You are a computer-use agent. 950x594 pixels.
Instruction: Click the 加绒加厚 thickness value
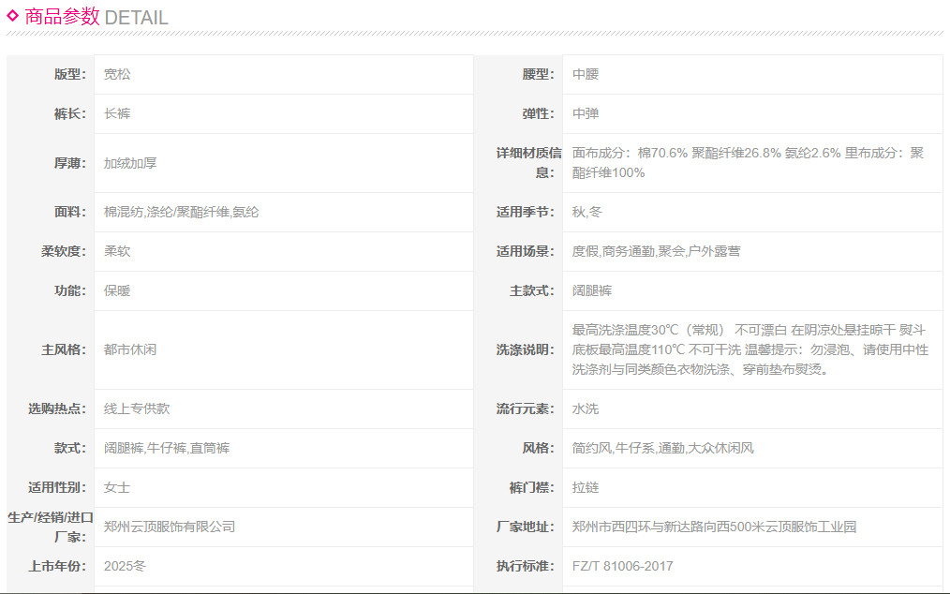pos(130,163)
